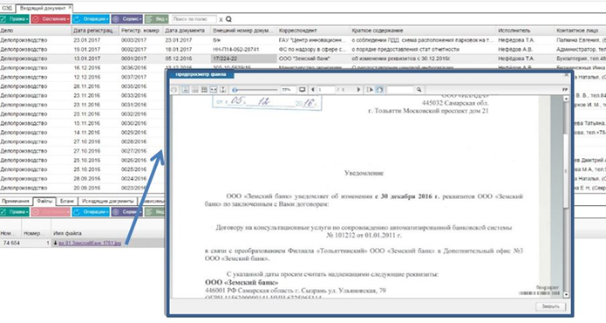Click the fit-width icon in preview toolbar
Image resolution: width=606 pixels, height=323 pixels.
point(214,90)
